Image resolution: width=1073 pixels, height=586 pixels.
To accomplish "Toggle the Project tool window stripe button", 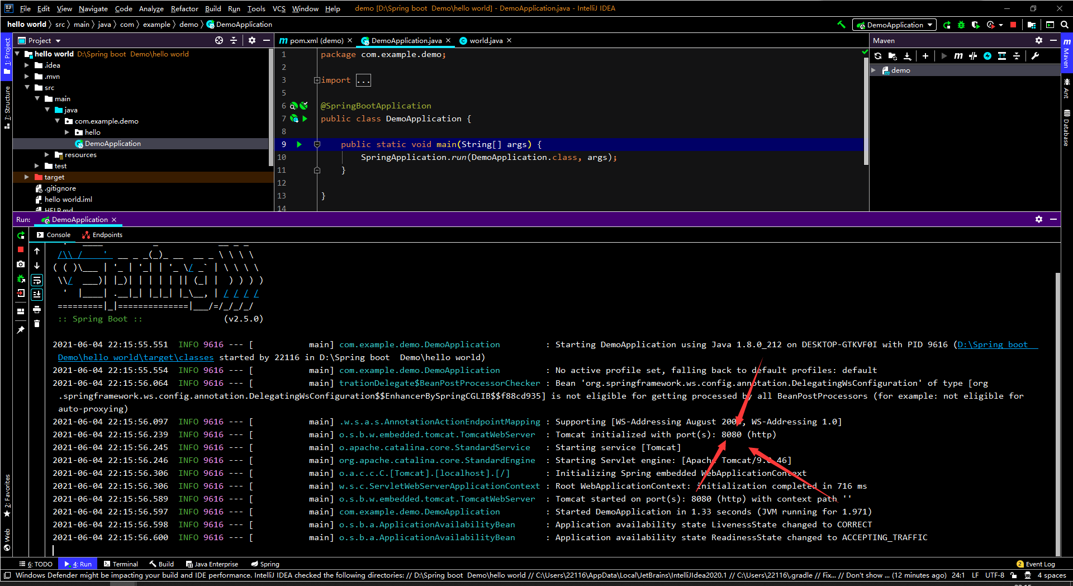I will (x=7, y=57).
